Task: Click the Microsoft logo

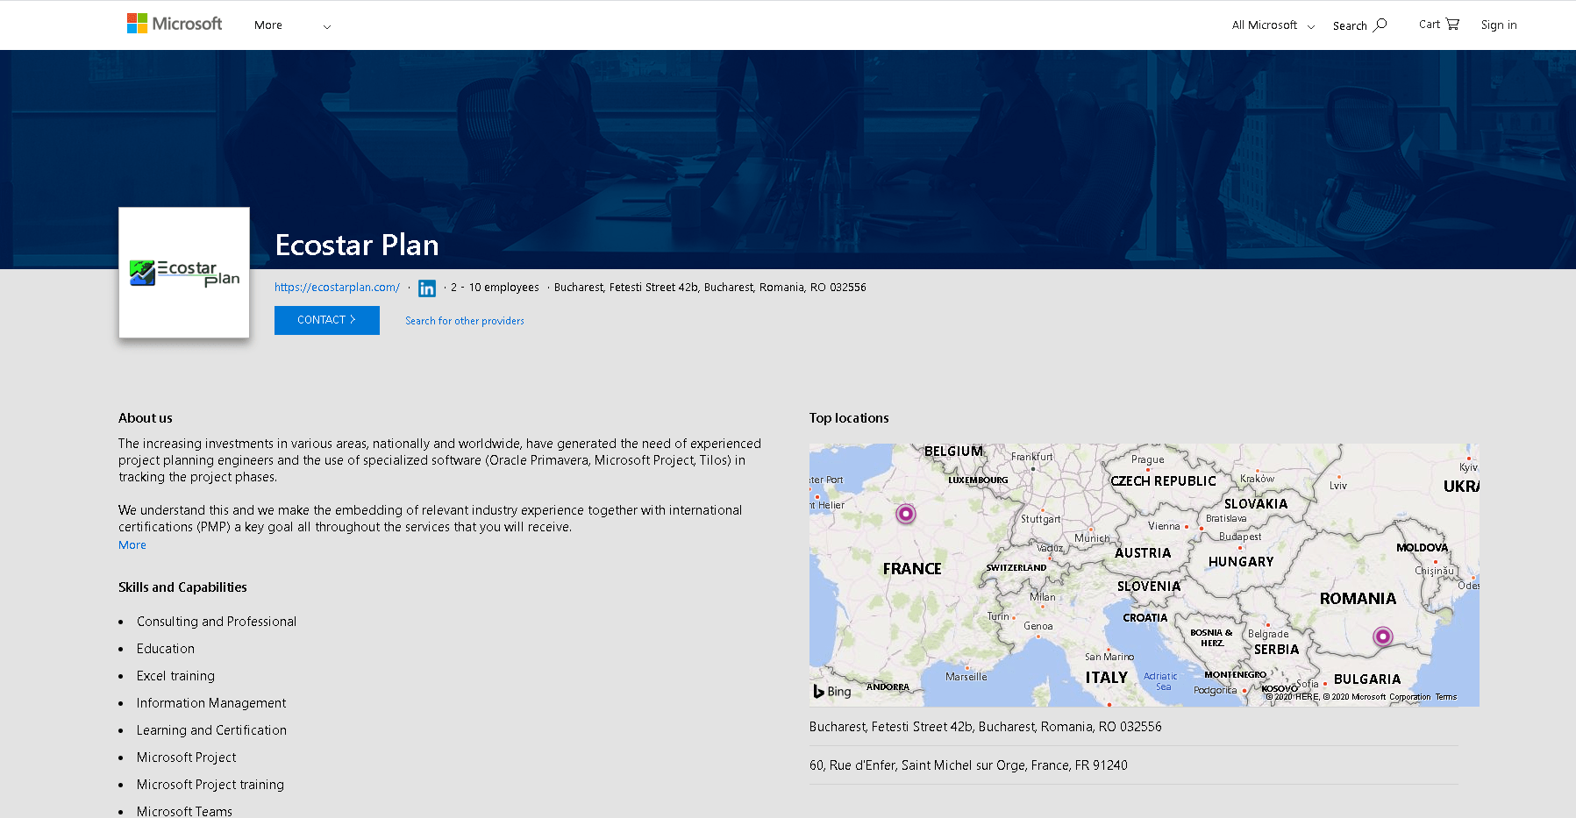Action: pyautogui.click(x=175, y=24)
